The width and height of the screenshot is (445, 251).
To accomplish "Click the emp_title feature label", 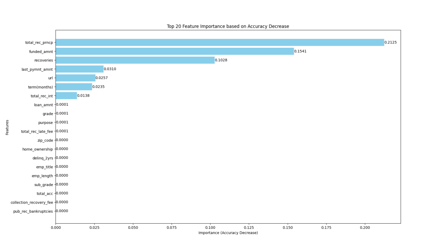I will [x=44, y=167].
